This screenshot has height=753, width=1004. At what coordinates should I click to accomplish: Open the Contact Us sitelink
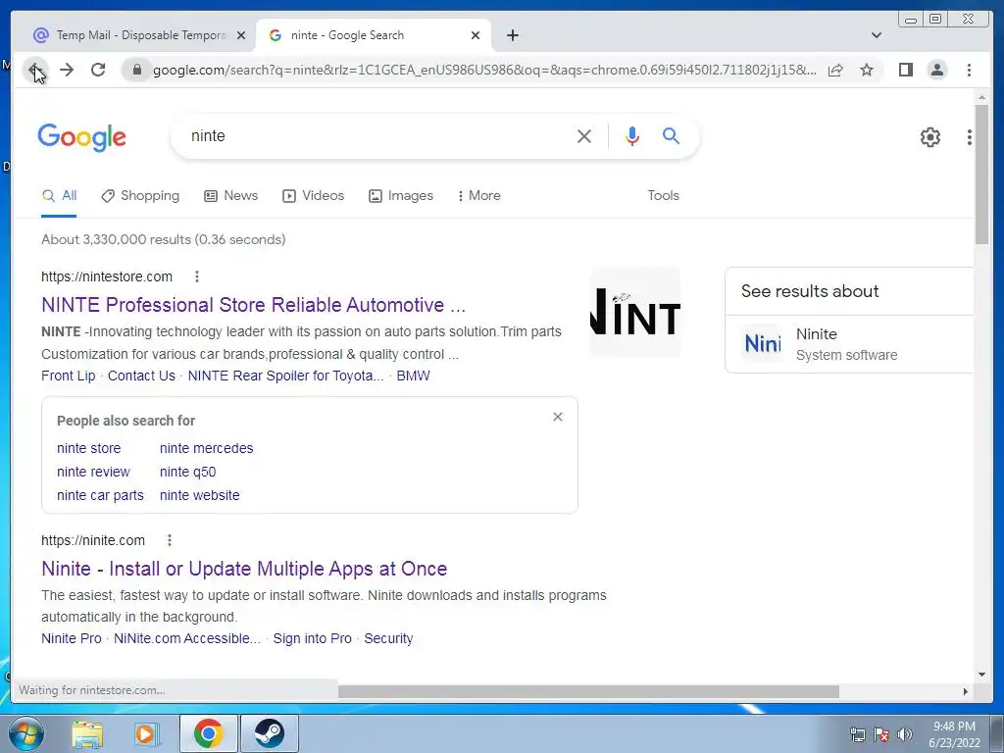(141, 376)
